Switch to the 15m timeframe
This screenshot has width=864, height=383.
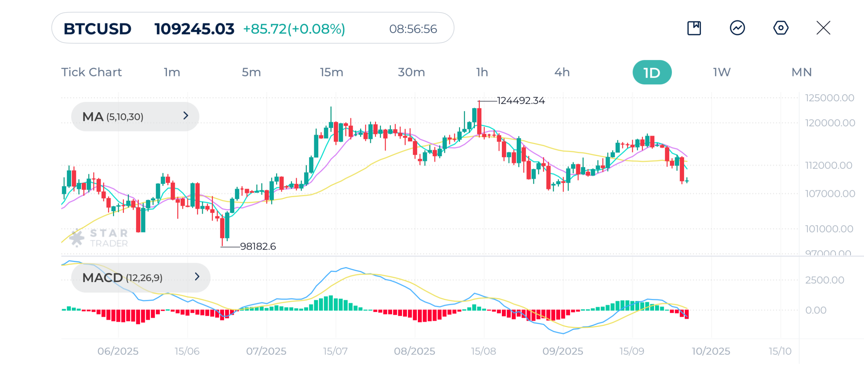[x=331, y=72]
